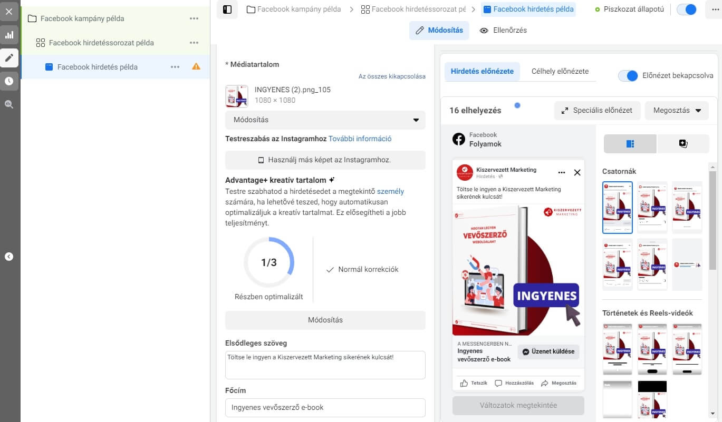
Task: Select the add-placement view icon
Action: pyautogui.click(x=684, y=144)
